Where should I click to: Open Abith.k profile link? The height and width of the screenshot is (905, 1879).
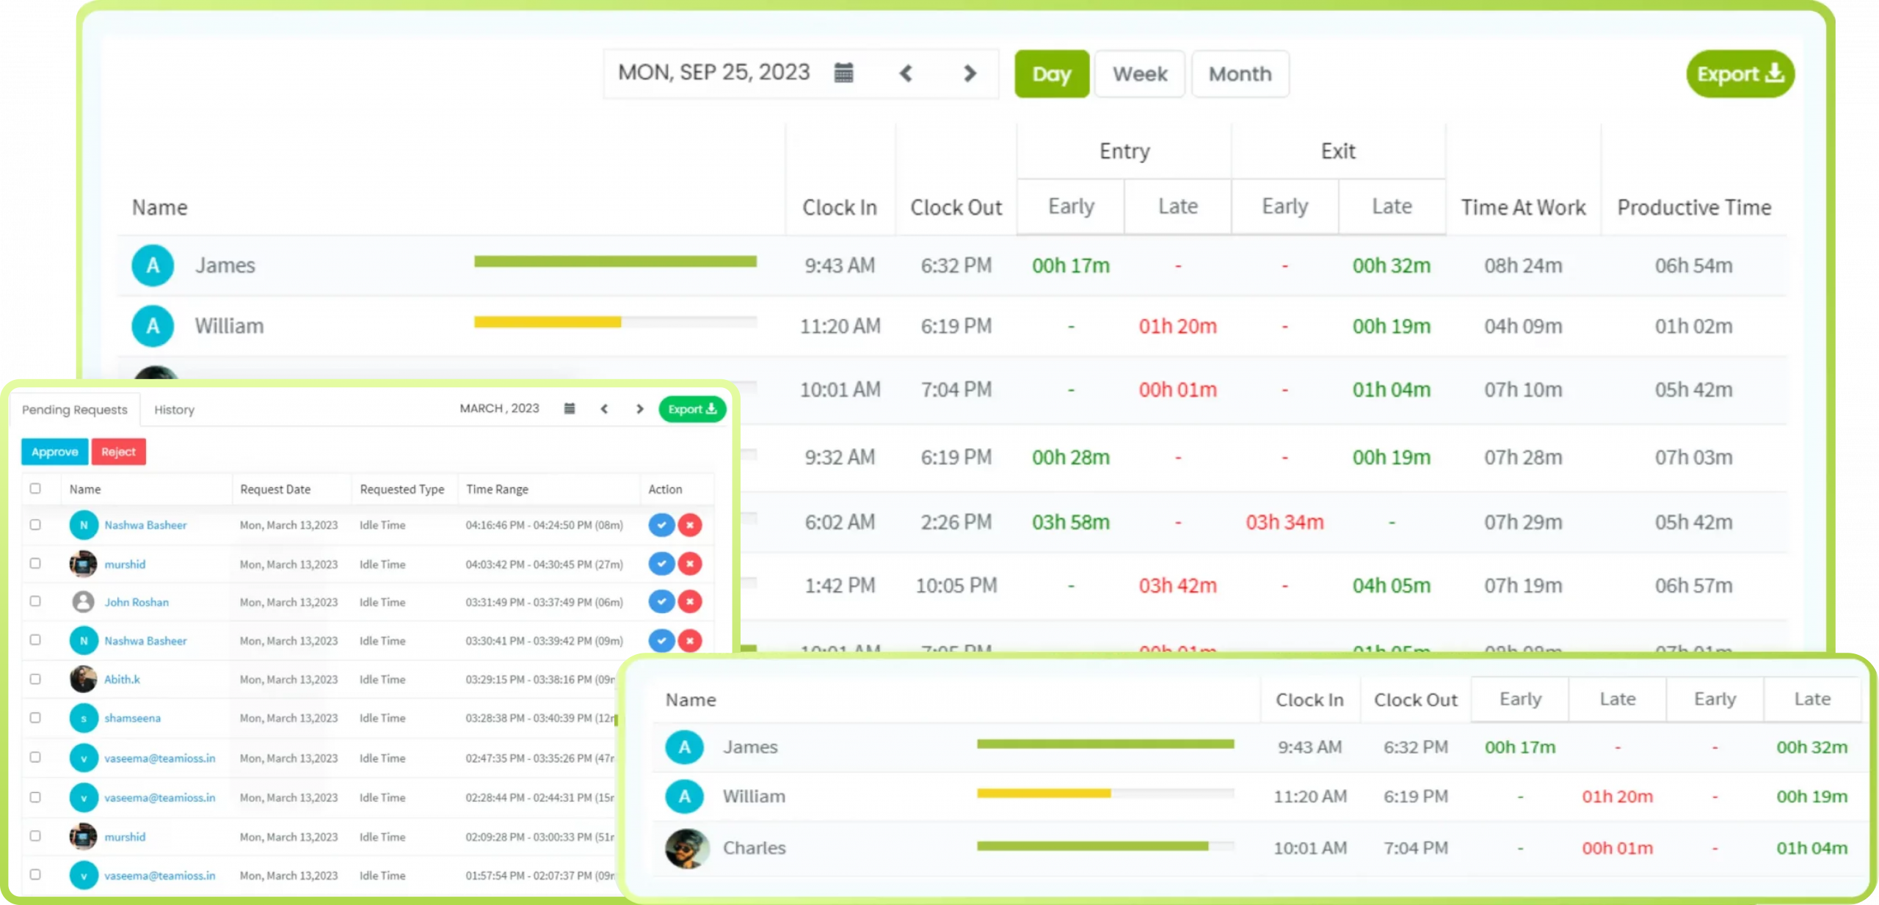tap(122, 679)
